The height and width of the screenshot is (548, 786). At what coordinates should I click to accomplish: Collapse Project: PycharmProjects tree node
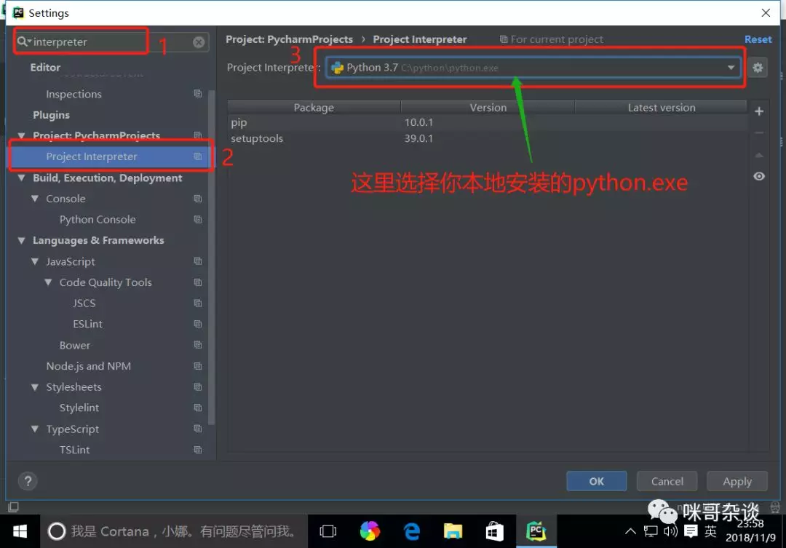pos(22,136)
